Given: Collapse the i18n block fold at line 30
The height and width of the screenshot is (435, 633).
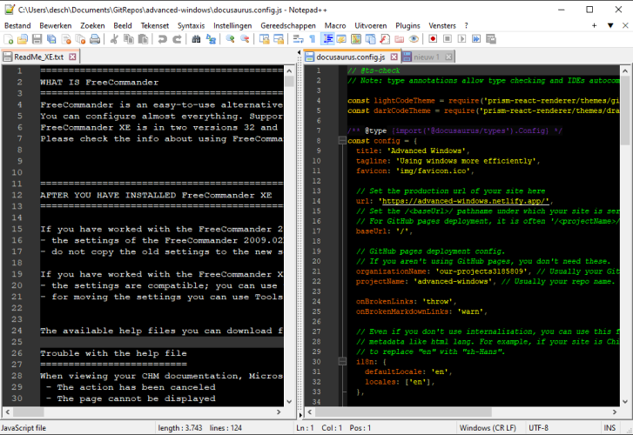Looking at the screenshot, I should 342,362.
